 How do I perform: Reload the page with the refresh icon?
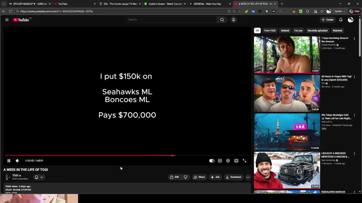click(10, 11)
